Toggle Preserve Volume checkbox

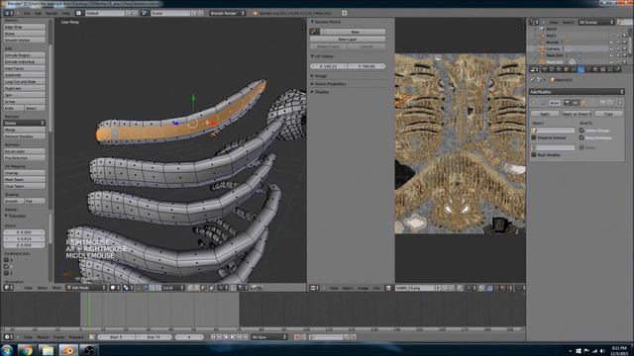[x=534, y=137]
